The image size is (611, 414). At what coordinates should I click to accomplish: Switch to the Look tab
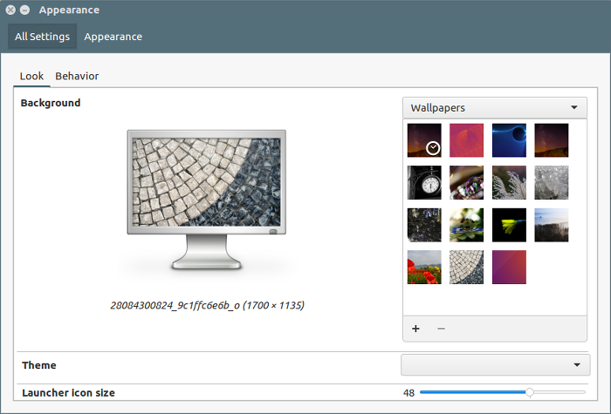point(31,76)
